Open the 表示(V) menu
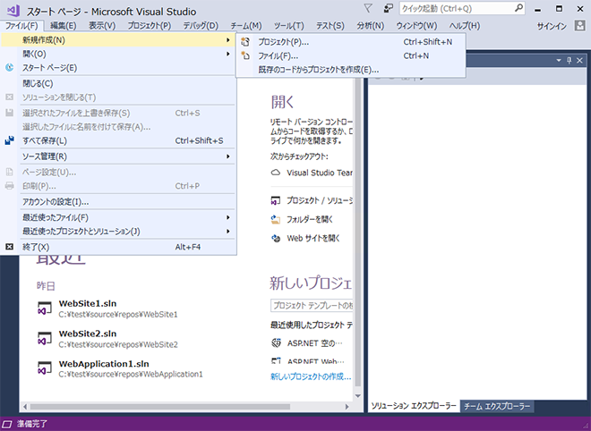This screenshot has height=431, width=591. click(102, 26)
